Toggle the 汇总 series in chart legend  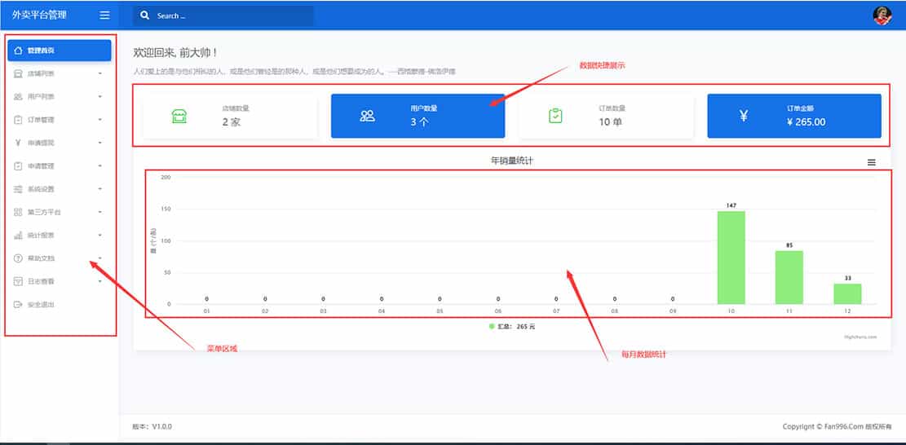(512, 326)
